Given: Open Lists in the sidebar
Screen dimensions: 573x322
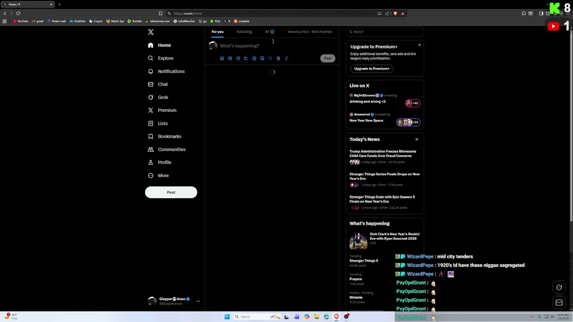Looking at the screenshot, I should [x=158, y=123].
